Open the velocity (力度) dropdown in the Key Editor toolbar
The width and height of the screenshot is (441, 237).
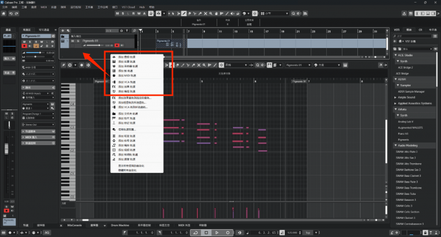pos(327,65)
